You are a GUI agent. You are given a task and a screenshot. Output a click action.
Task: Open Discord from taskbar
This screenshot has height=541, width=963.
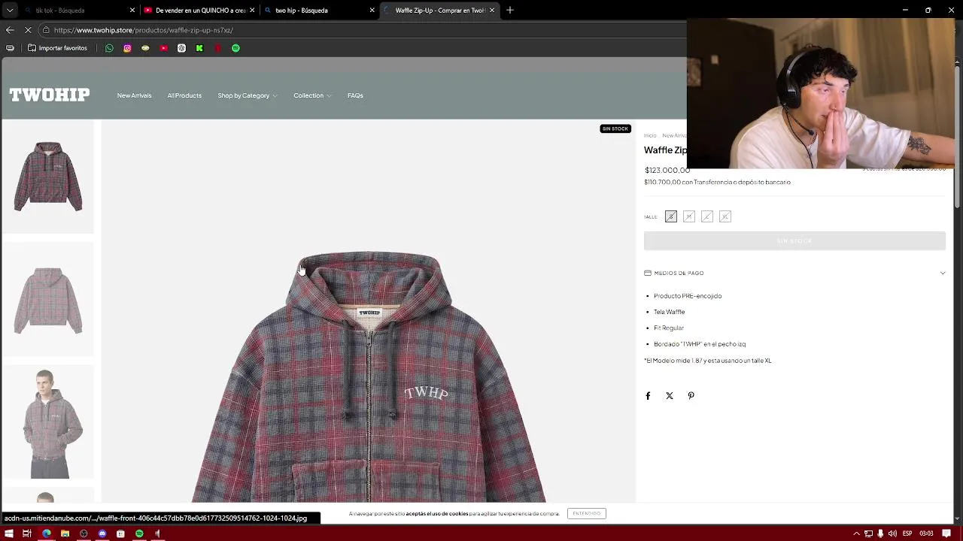[102, 533]
